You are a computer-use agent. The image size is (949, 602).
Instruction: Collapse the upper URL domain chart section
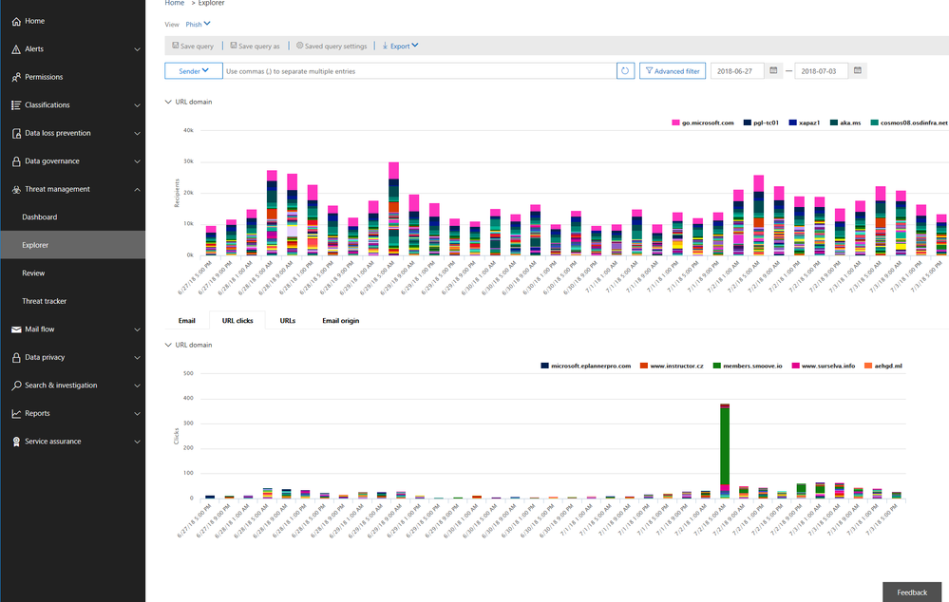click(x=168, y=102)
